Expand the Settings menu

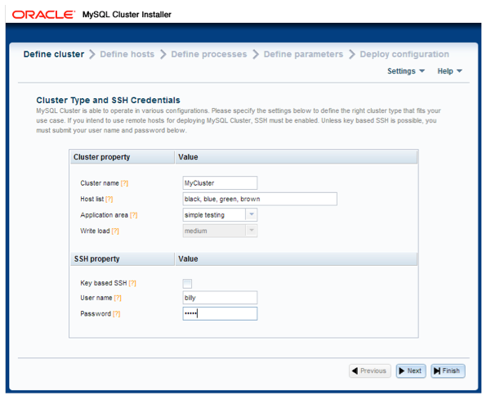pyautogui.click(x=405, y=71)
